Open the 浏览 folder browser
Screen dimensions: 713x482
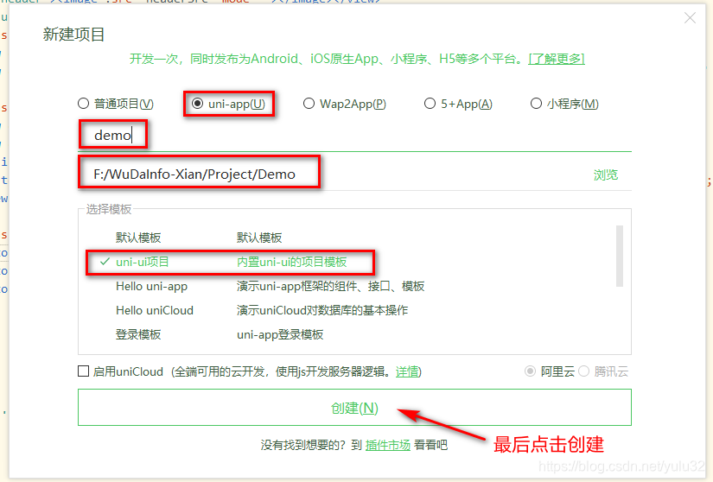(x=606, y=174)
